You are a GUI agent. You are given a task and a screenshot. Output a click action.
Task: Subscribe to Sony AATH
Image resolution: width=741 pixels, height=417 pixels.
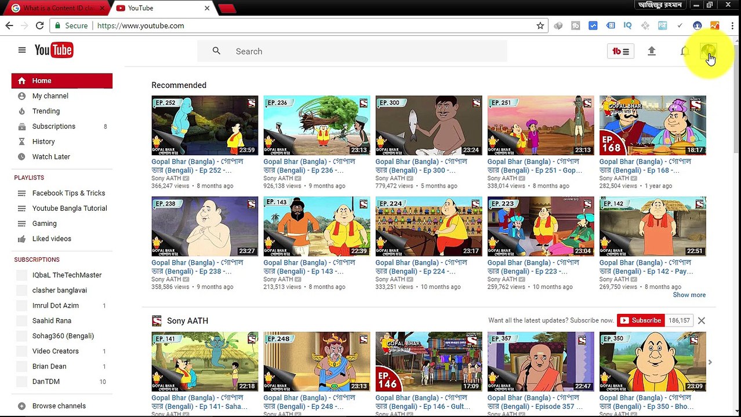(641, 320)
